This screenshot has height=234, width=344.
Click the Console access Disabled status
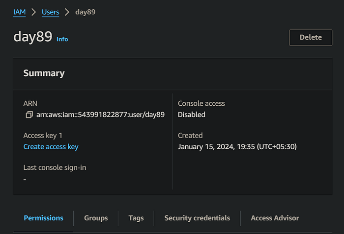(192, 115)
